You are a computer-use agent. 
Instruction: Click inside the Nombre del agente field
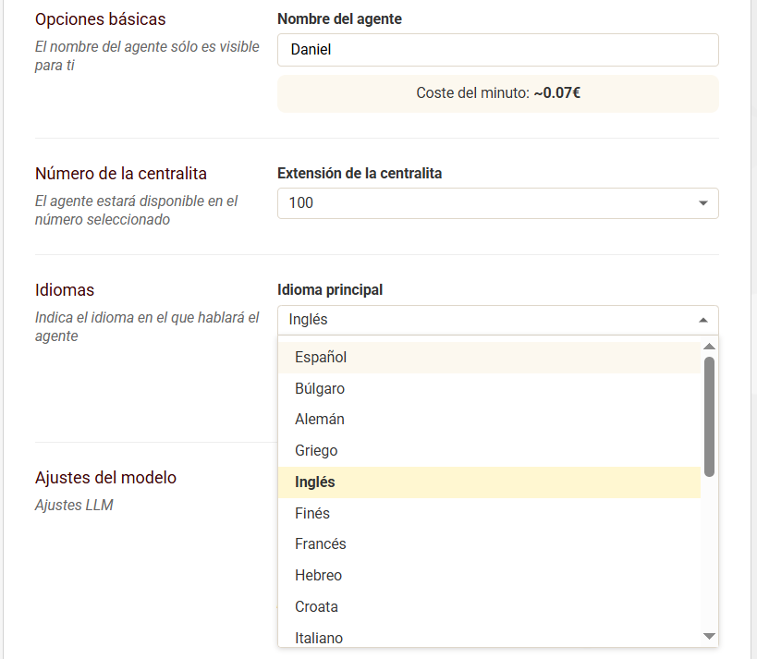[x=497, y=49]
